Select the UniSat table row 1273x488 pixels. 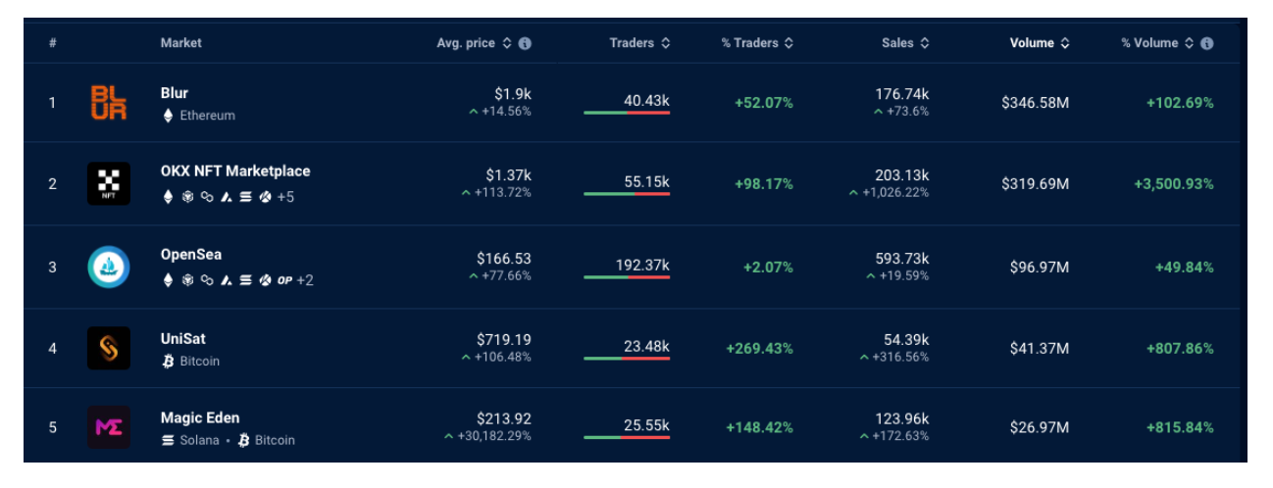pyautogui.click(x=634, y=348)
